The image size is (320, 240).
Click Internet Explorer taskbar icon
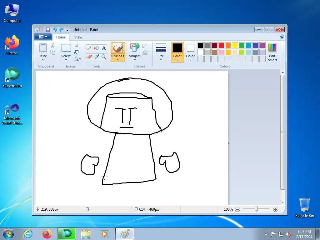[28, 234]
